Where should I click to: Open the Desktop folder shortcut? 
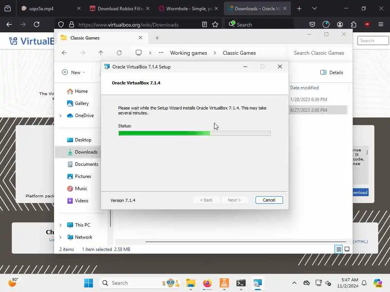point(79,140)
